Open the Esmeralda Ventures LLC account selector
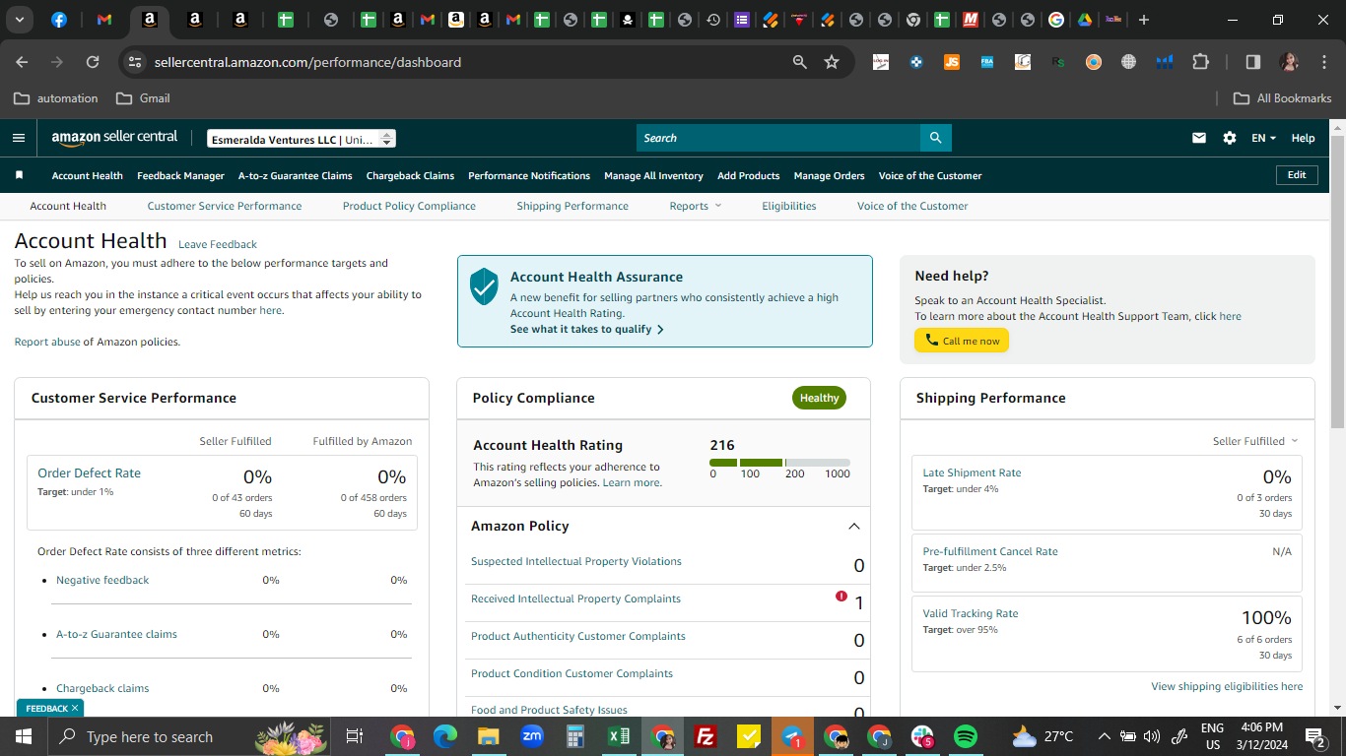The image size is (1346, 756). (x=302, y=139)
